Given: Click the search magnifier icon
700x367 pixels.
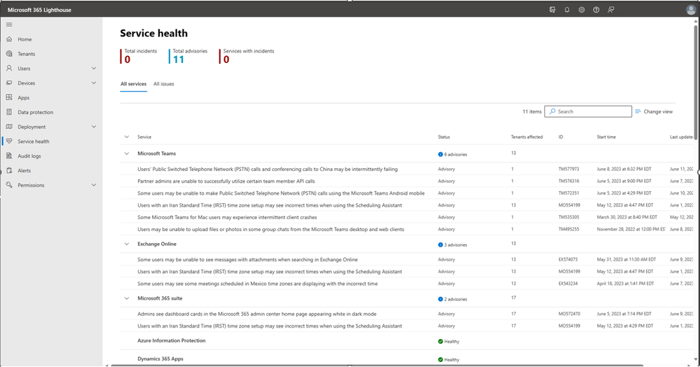Looking at the screenshot, I should pyautogui.click(x=553, y=111).
